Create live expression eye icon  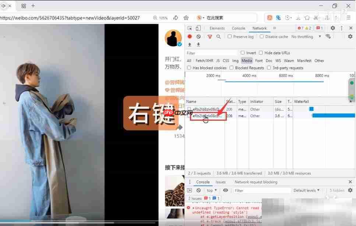(x=225, y=190)
